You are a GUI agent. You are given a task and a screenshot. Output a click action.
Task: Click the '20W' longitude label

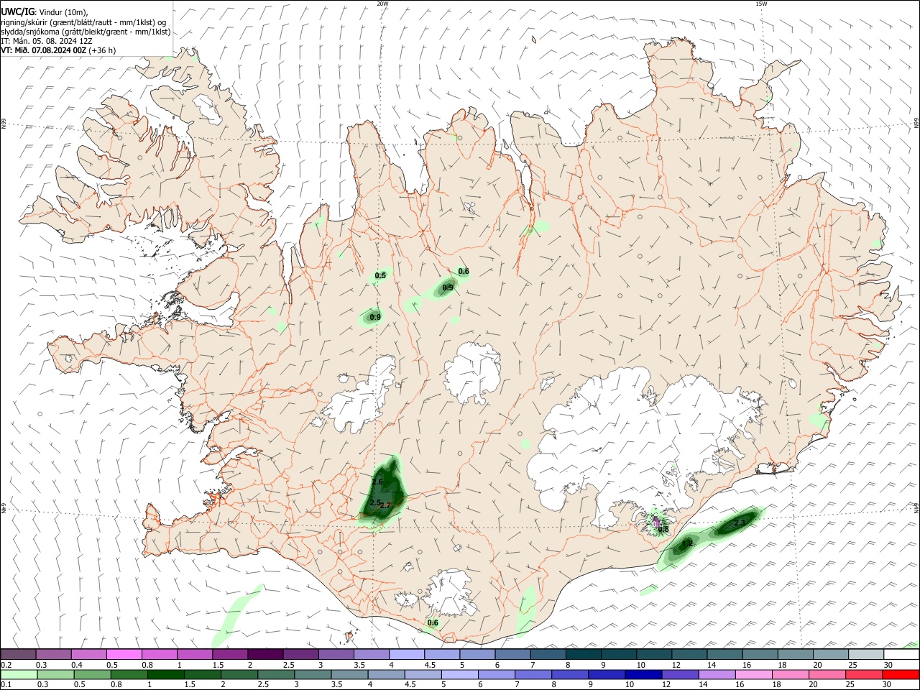(382, 4)
